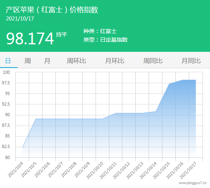
Task: Click the chart title 产区苹果（红富士）价格指数
Action: point(52,10)
